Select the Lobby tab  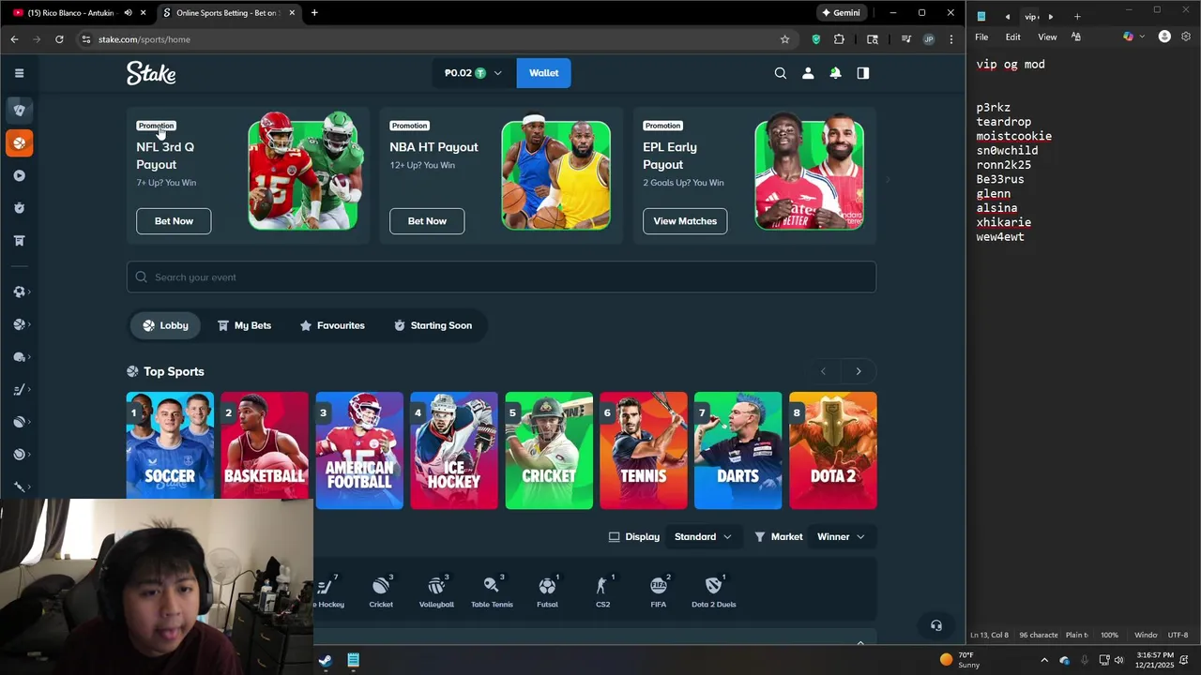click(165, 325)
